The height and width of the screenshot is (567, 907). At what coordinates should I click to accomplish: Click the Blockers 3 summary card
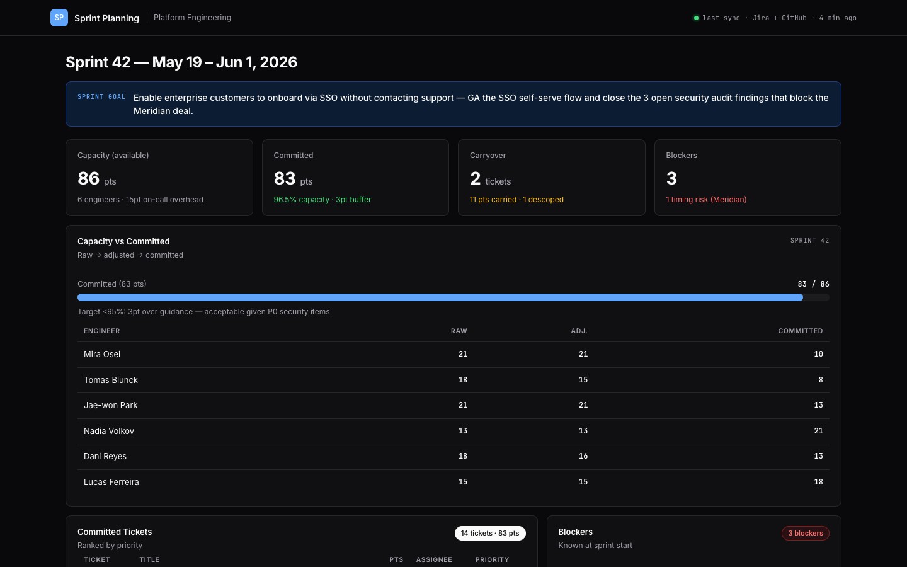(748, 178)
